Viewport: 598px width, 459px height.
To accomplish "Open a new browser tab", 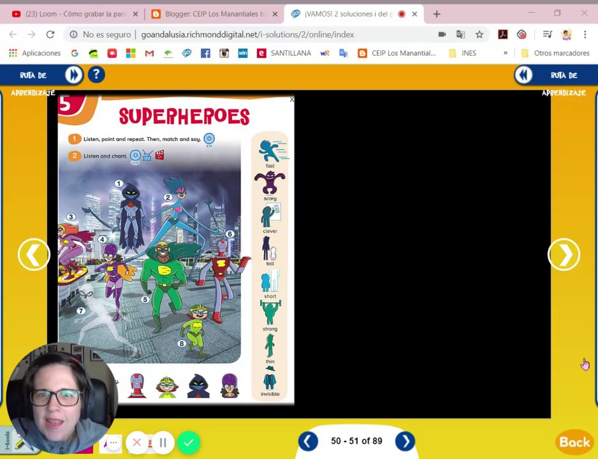I will pos(437,14).
